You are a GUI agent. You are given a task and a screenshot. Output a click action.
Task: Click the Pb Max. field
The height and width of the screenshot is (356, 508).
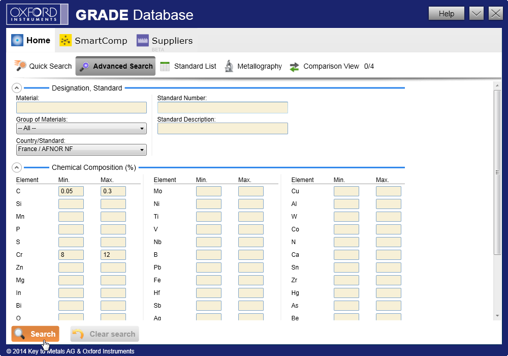tap(251, 268)
